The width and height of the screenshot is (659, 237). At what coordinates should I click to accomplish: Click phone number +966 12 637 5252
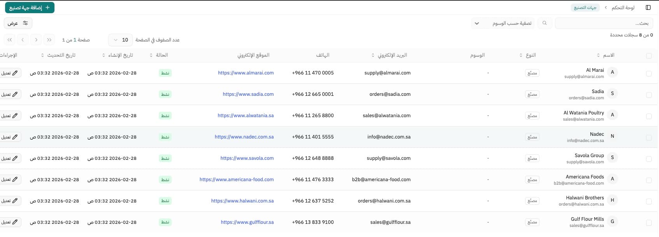point(313,201)
